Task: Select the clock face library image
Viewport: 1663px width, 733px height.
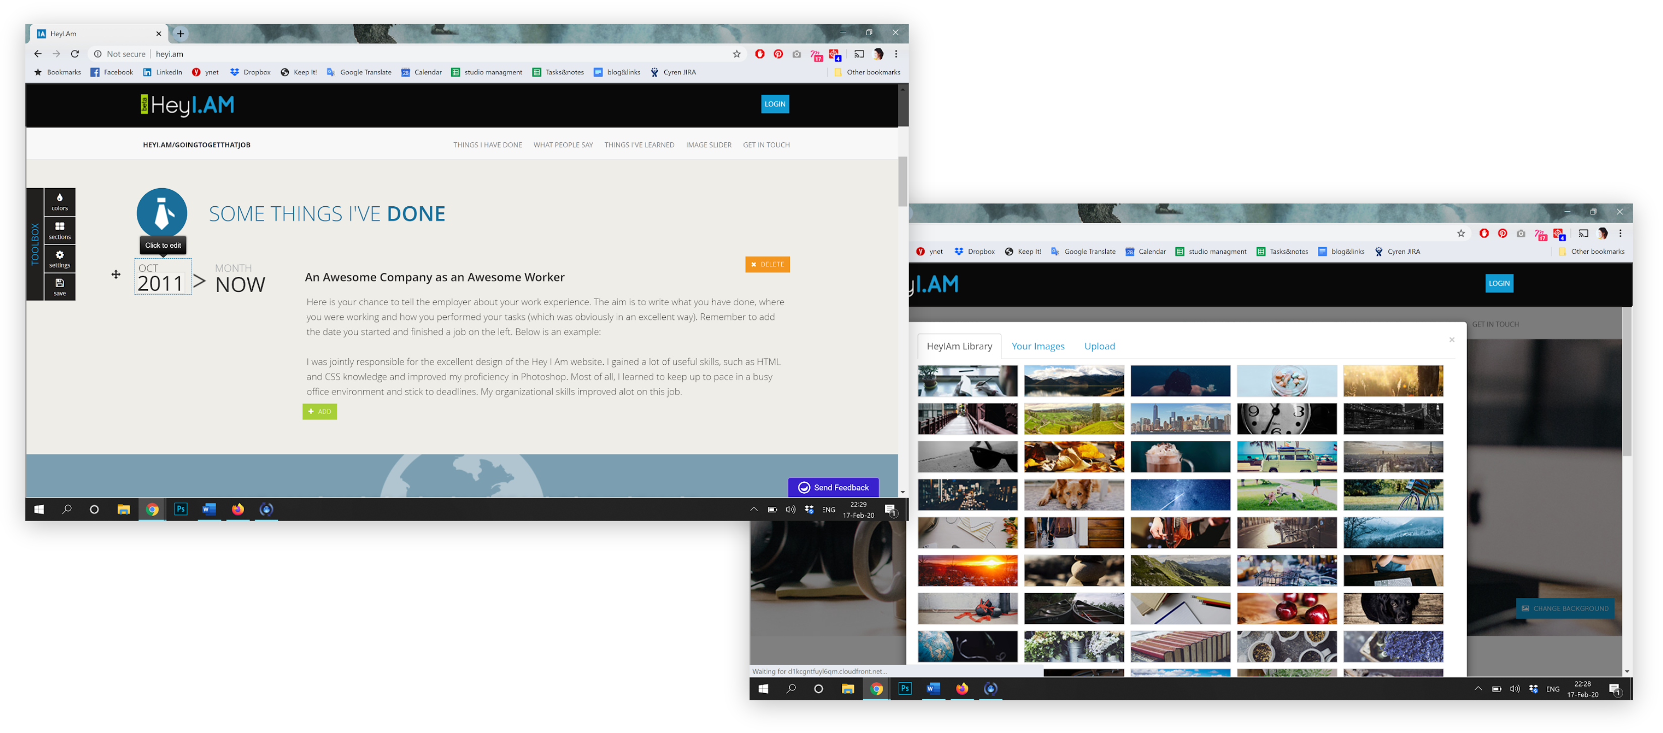Action: (x=1286, y=419)
